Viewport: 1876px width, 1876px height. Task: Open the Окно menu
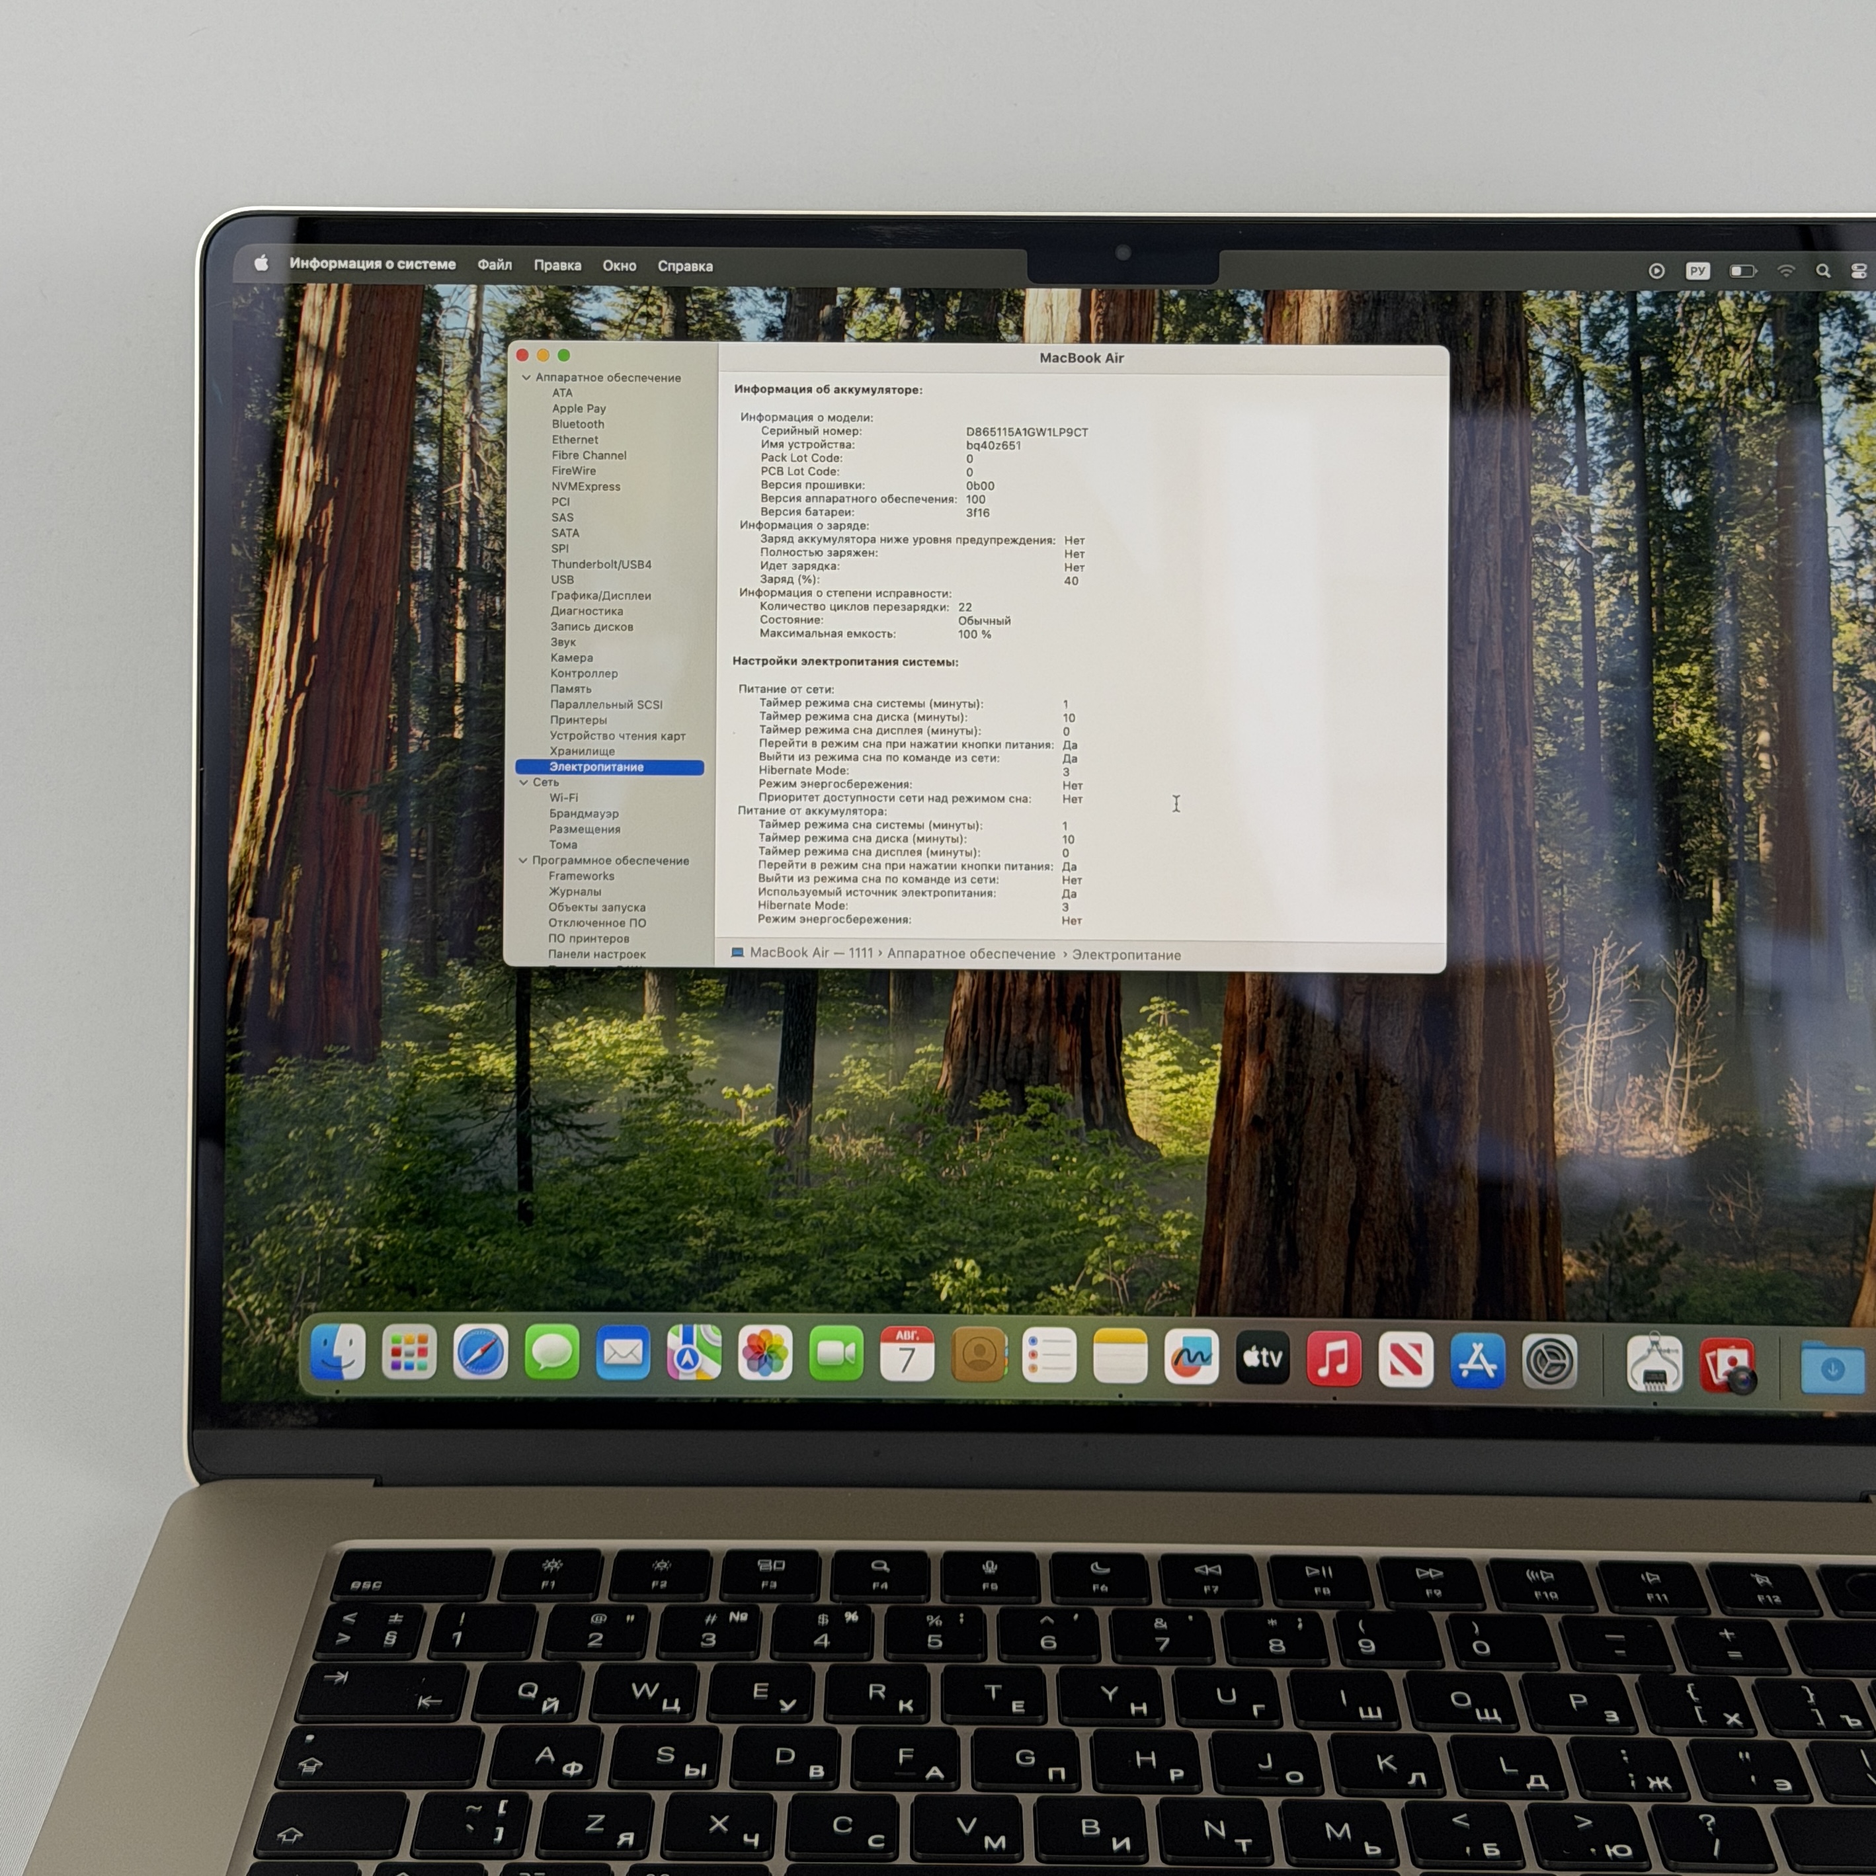[620, 265]
